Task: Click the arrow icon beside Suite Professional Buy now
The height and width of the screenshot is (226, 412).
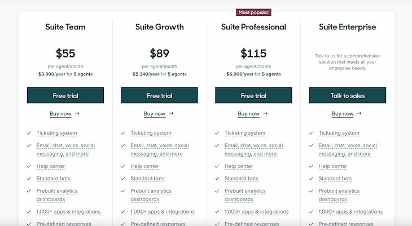Action: tap(265, 113)
